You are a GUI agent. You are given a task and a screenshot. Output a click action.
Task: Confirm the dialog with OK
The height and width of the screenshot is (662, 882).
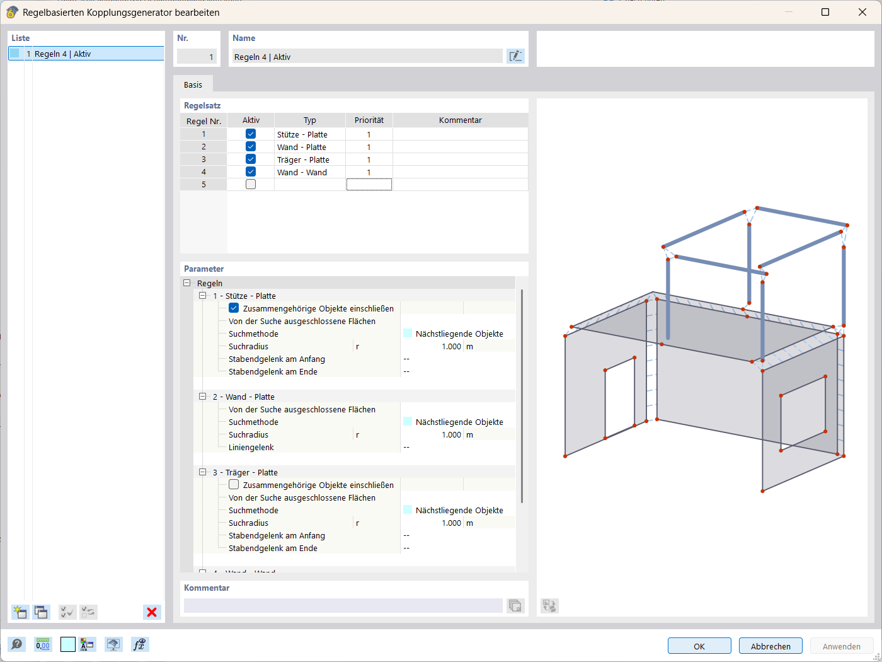click(x=699, y=646)
